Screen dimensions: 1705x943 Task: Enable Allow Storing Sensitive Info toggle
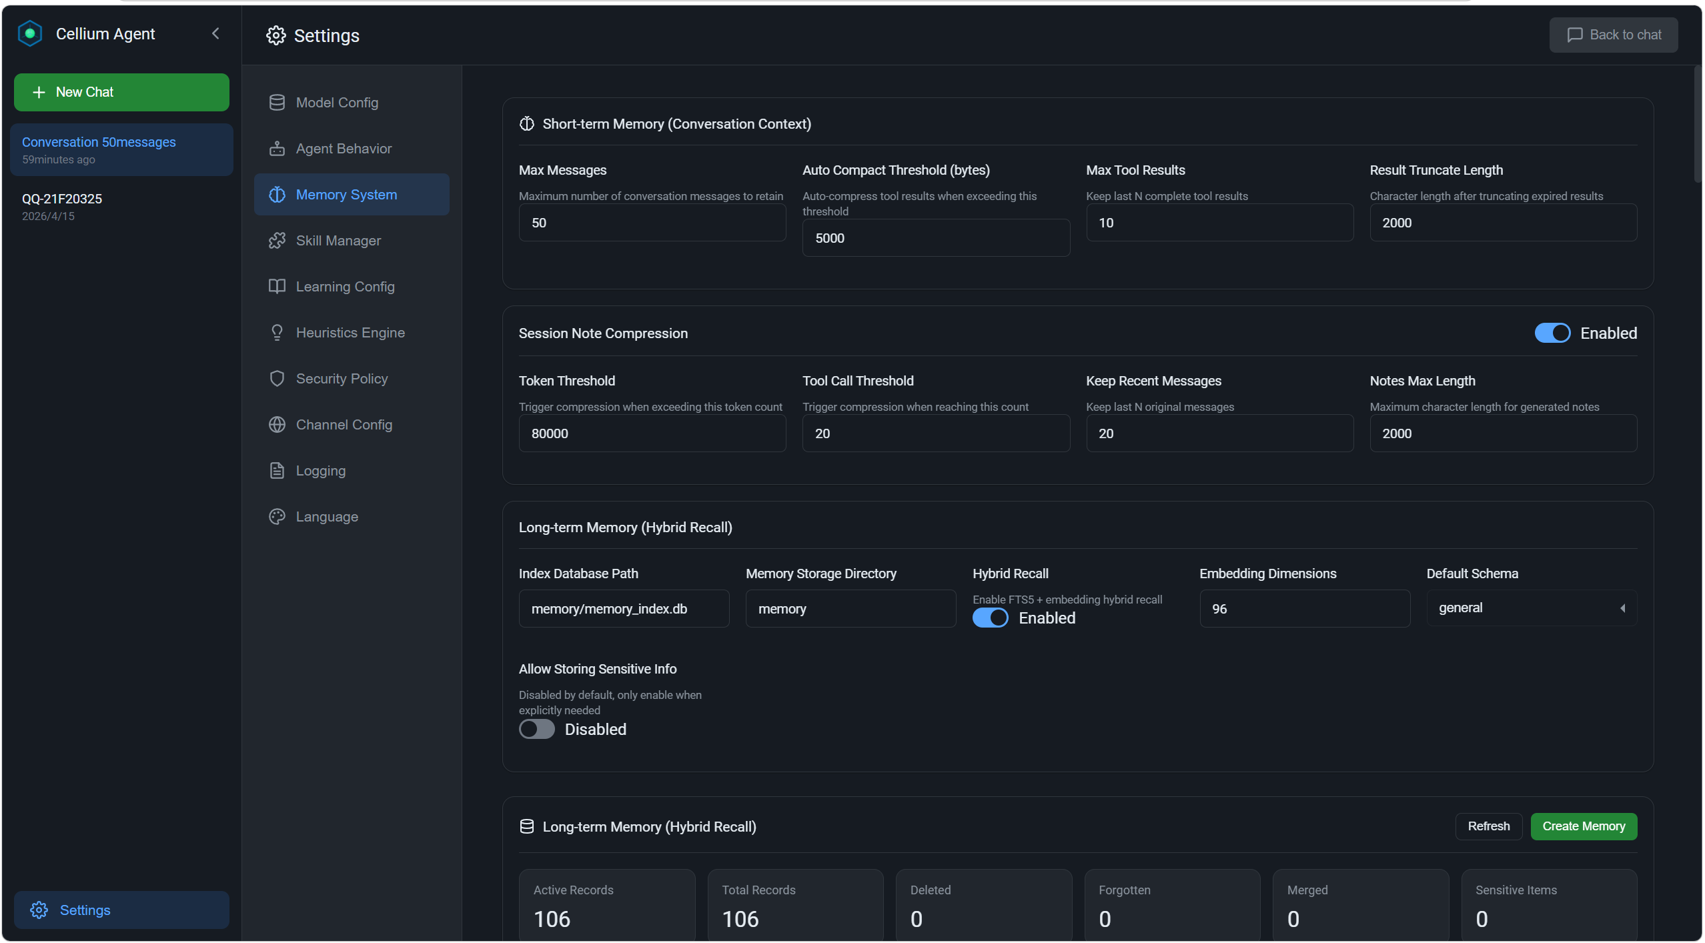537,730
